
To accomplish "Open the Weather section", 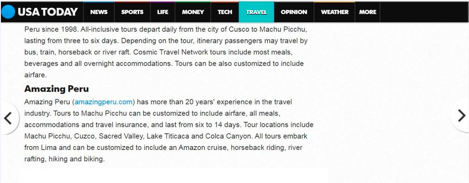I will (335, 12).
